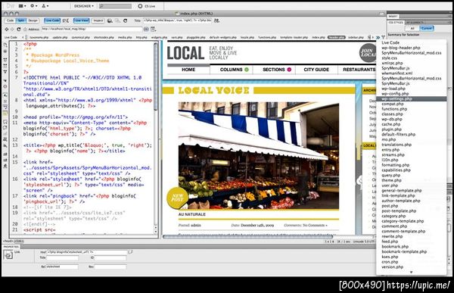The width and height of the screenshot is (454, 293).
Task: Click the document Title field
Action: pos(178,20)
